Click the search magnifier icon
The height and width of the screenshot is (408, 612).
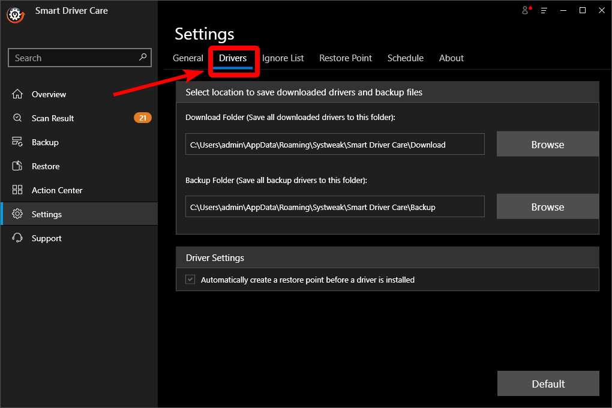tap(143, 58)
